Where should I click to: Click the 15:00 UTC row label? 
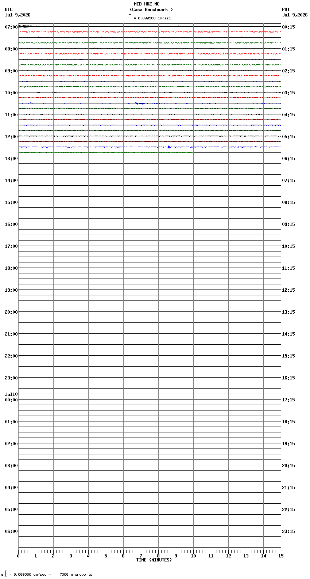(11, 203)
